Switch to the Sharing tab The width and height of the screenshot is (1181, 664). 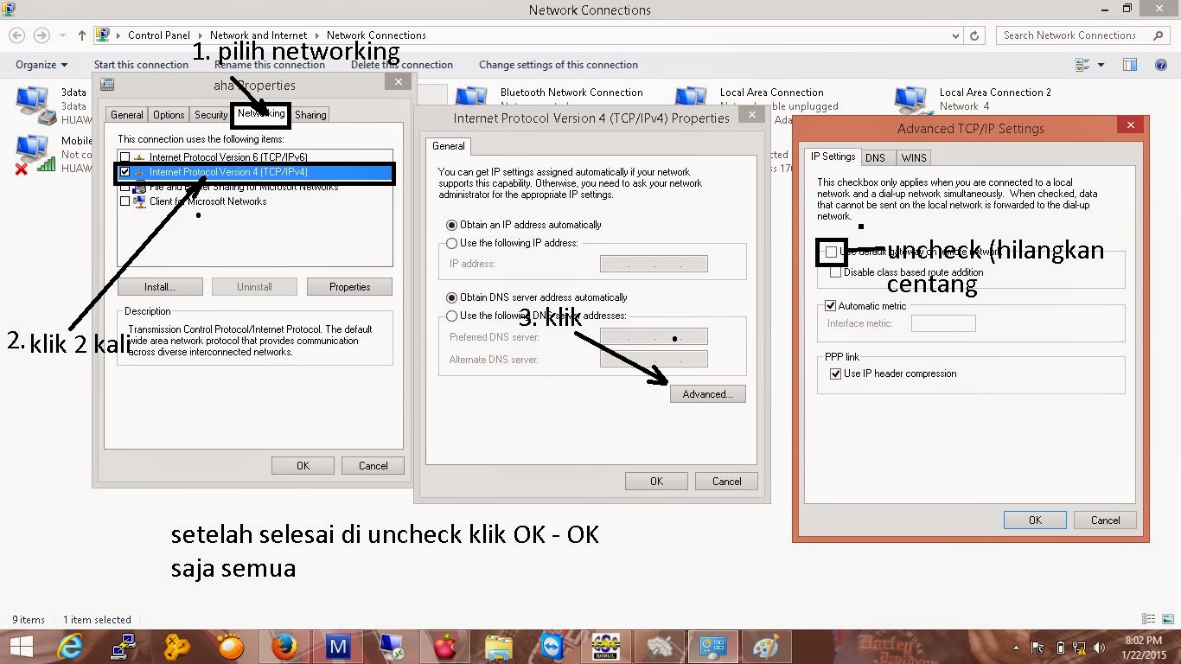310,114
